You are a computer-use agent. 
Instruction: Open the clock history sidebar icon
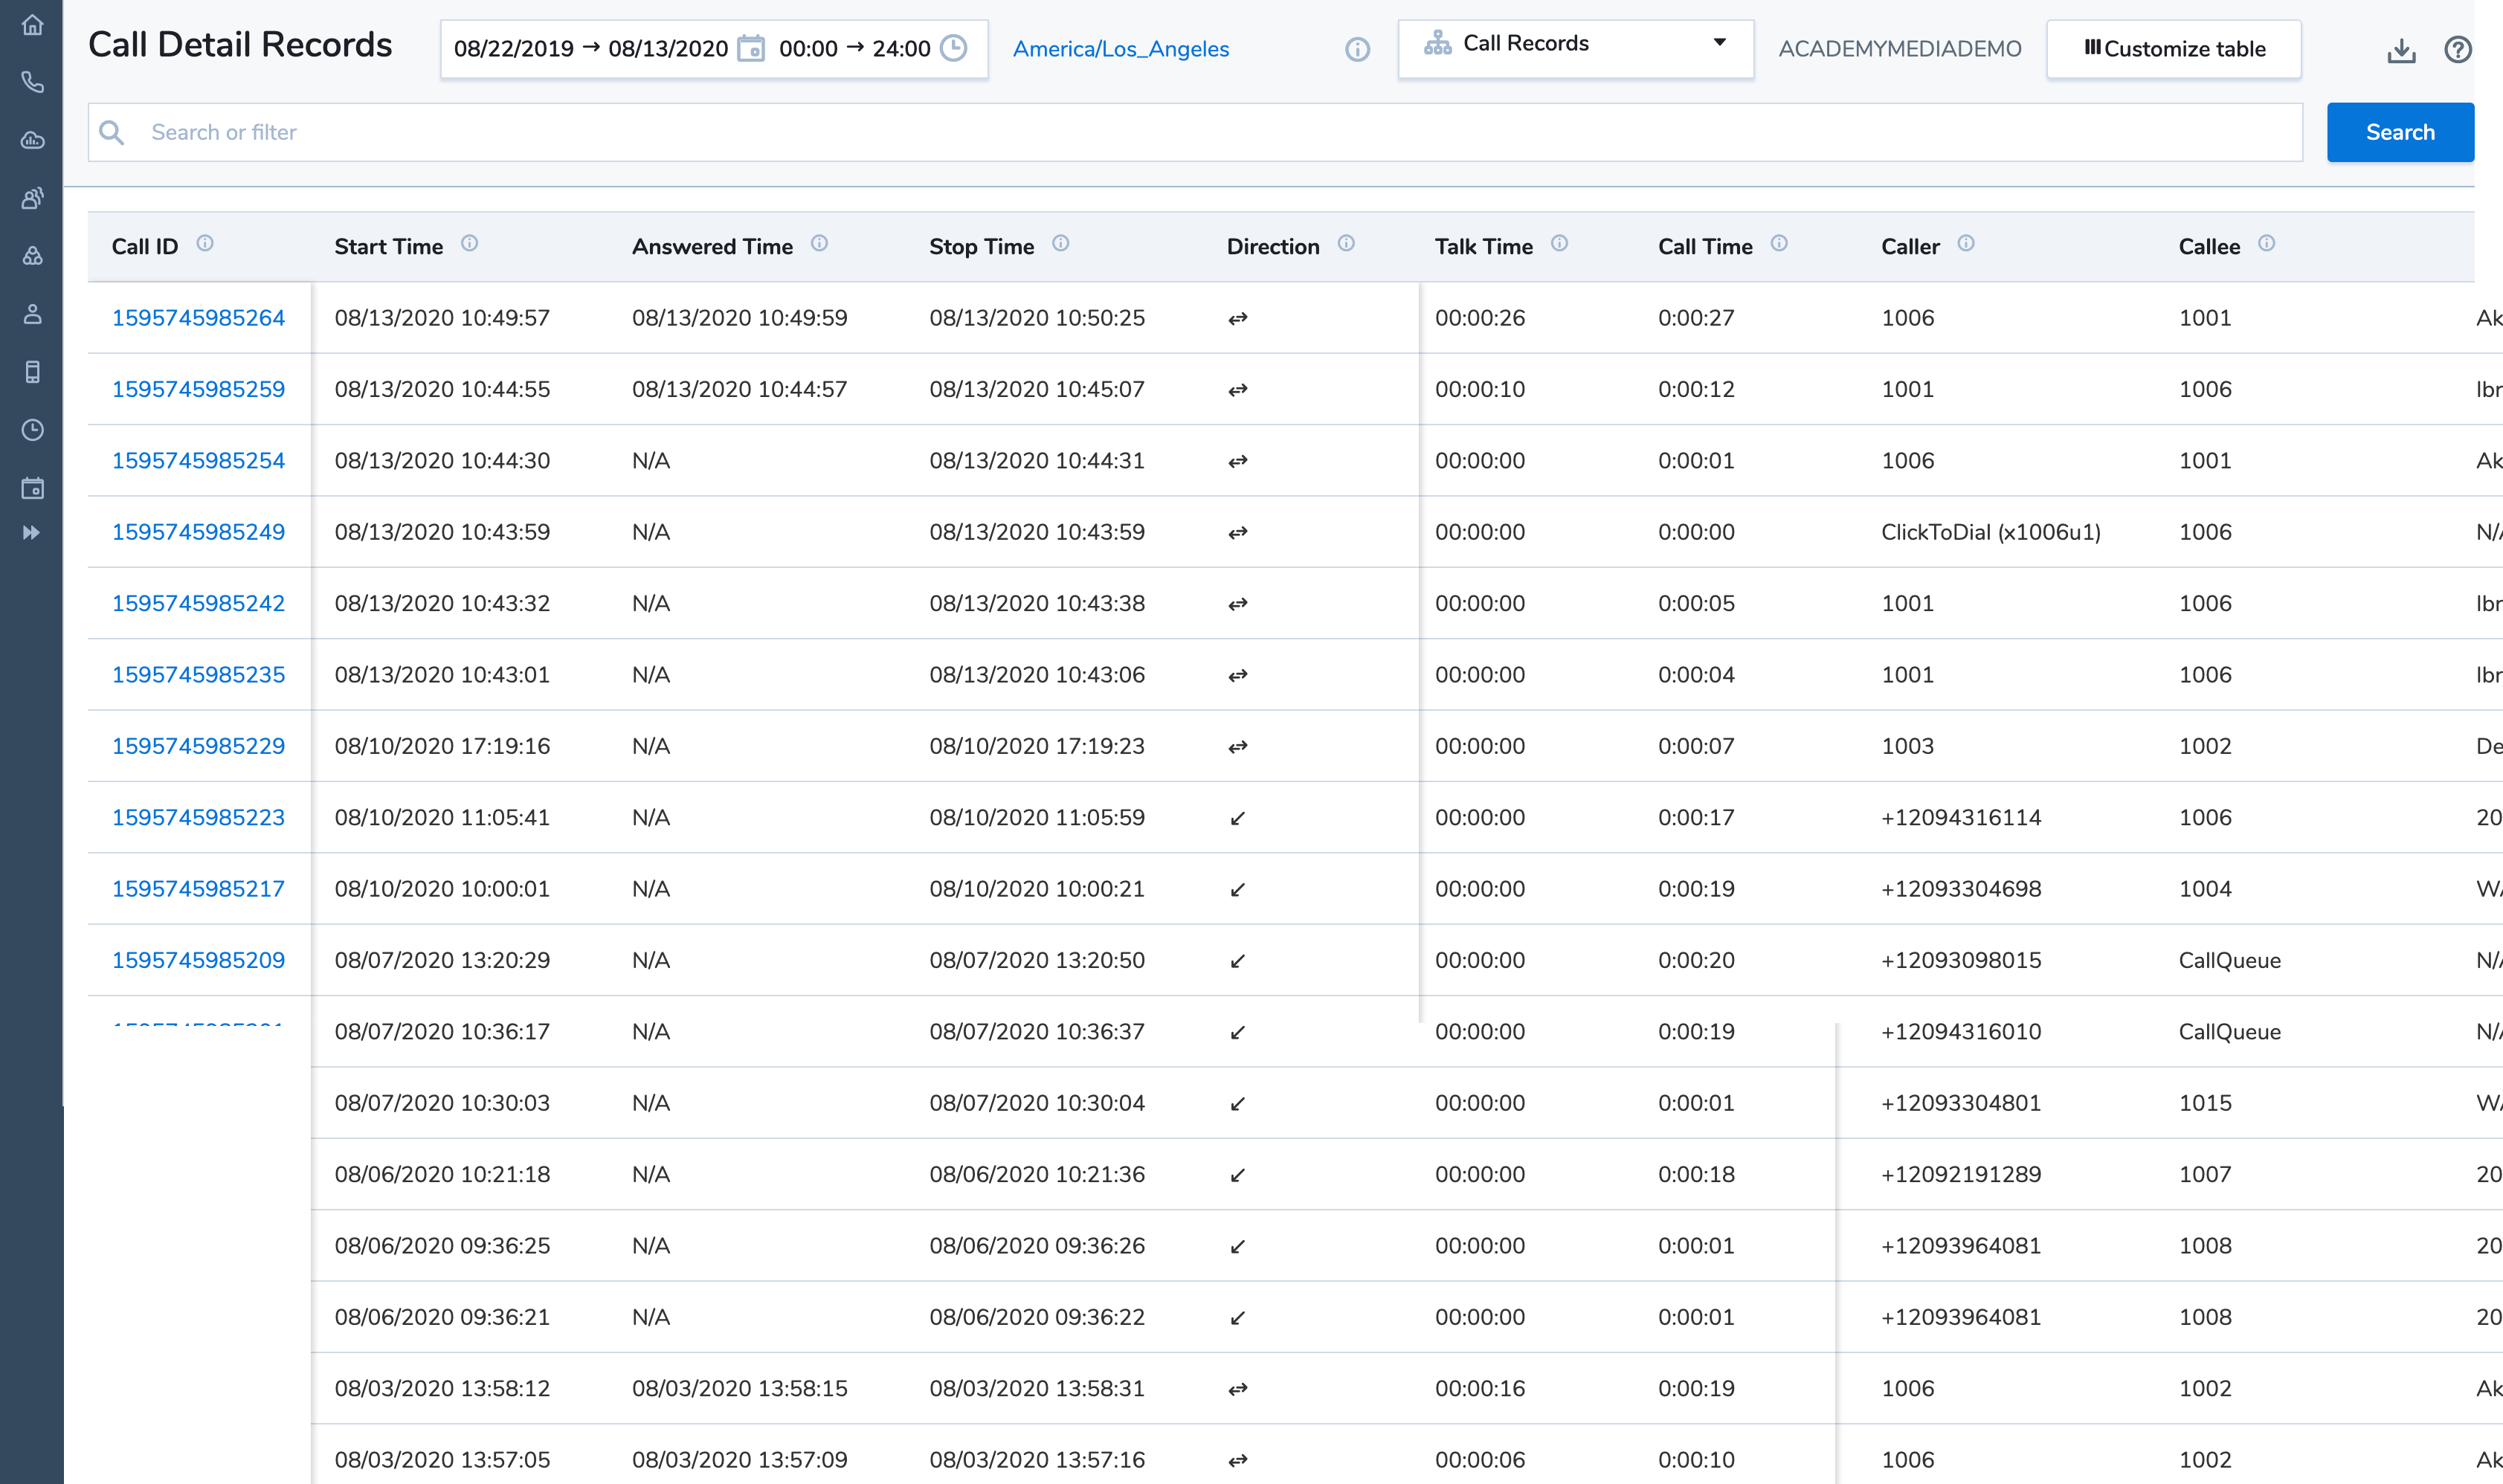pyautogui.click(x=32, y=430)
